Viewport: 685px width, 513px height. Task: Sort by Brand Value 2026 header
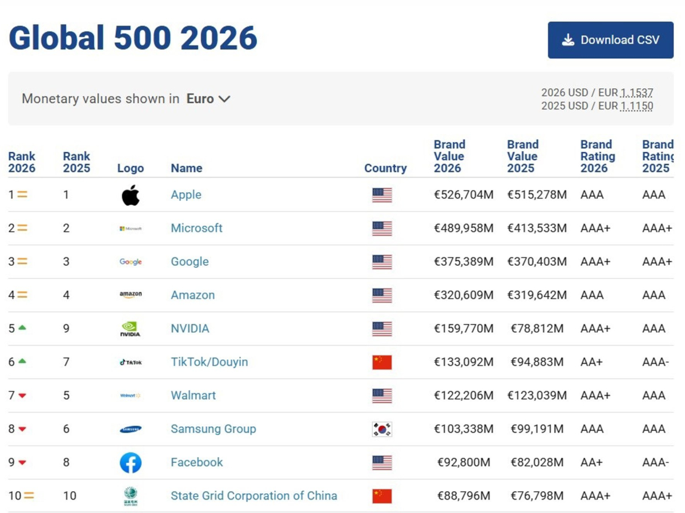click(449, 156)
